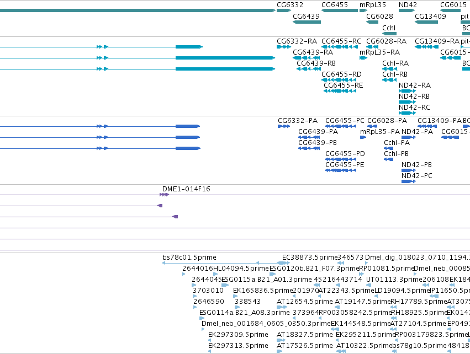
Task: Select the CG6332 gene glyph
Action: [x=283, y=10]
